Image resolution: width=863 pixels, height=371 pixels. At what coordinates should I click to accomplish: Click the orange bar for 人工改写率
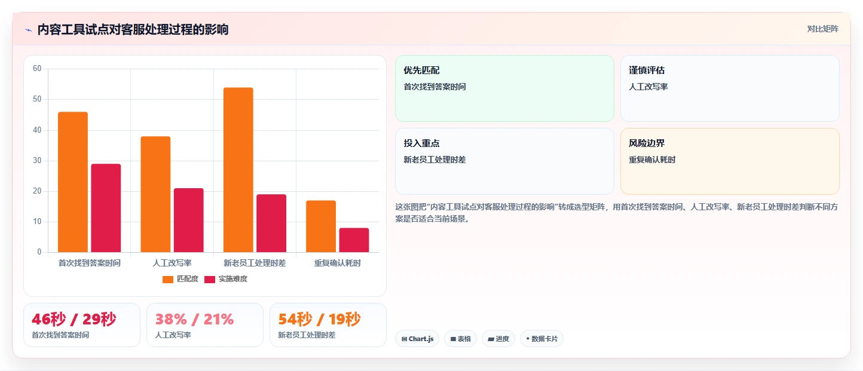pyautogui.click(x=155, y=194)
